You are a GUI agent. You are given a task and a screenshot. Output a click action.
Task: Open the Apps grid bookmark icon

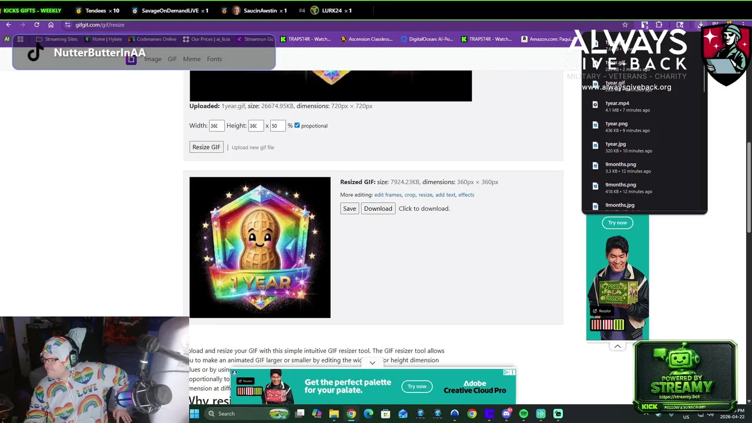tap(20, 39)
